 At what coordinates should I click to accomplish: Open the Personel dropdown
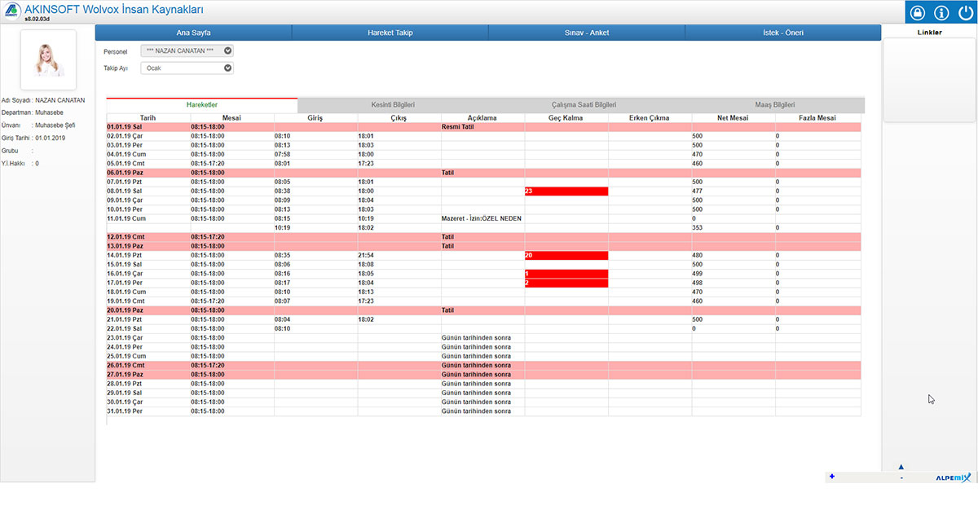click(x=187, y=51)
